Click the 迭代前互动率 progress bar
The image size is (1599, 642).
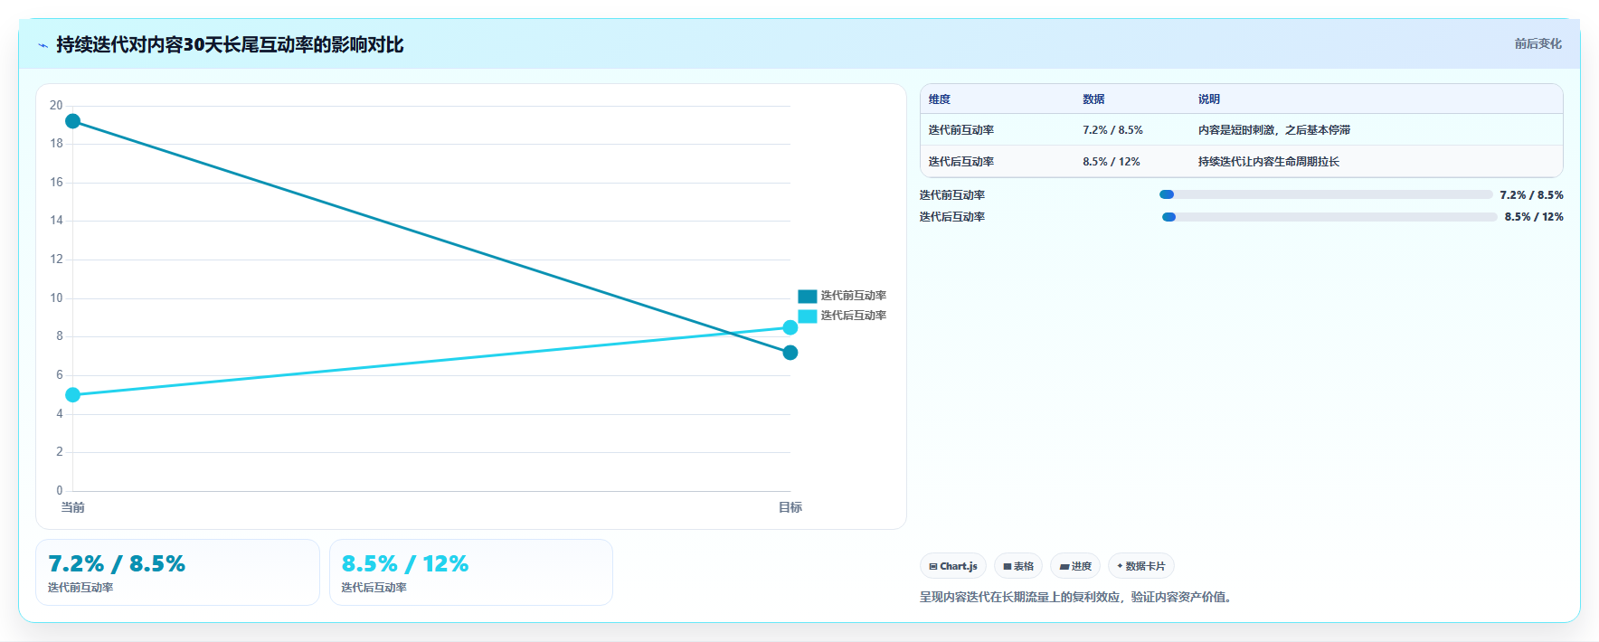coord(1326,194)
